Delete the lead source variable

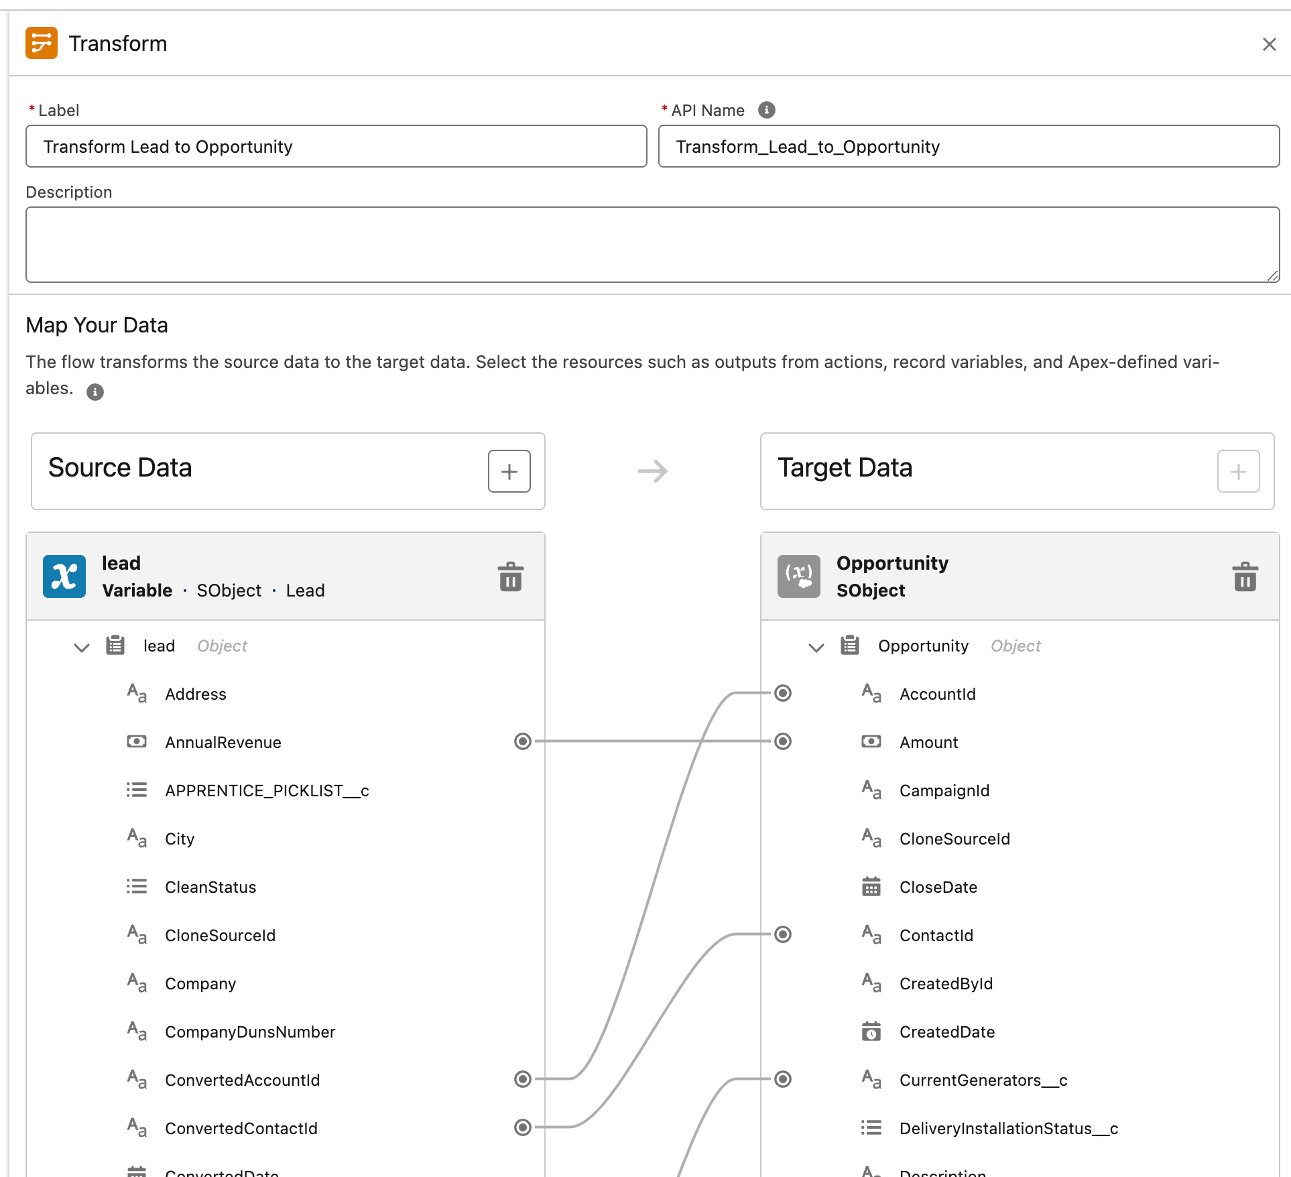pos(510,576)
